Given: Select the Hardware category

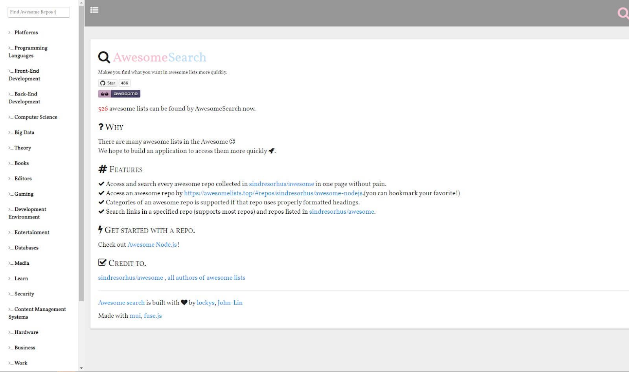Looking at the screenshot, I should (x=23, y=332).
